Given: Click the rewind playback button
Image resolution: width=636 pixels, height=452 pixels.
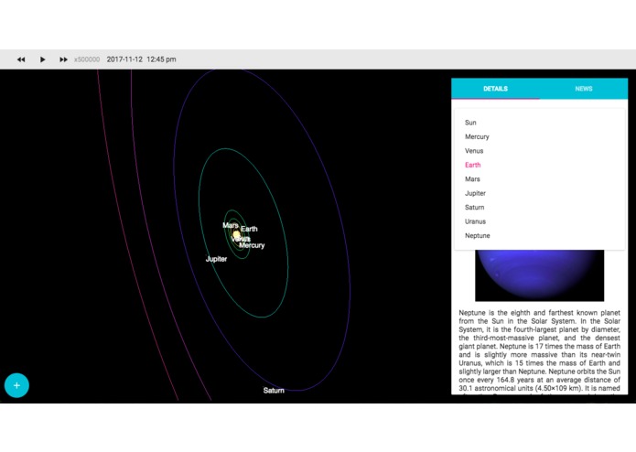Looking at the screenshot, I should pos(21,59).
